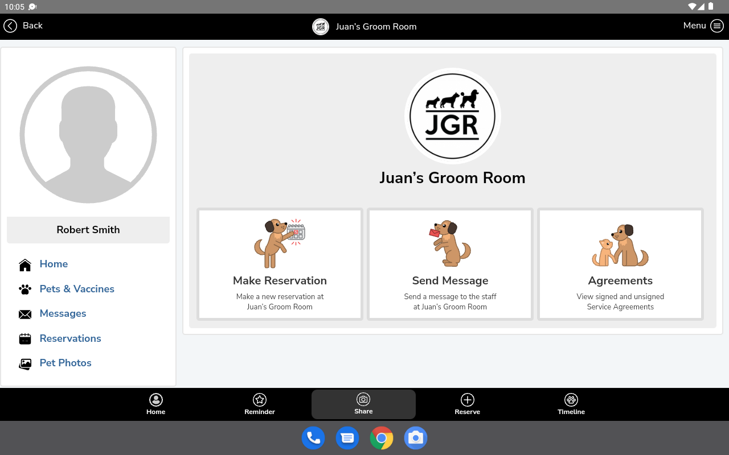Click the calendar icon beside Reservations
This screenshot has height=455, width=729.
(x=25, y=339)
